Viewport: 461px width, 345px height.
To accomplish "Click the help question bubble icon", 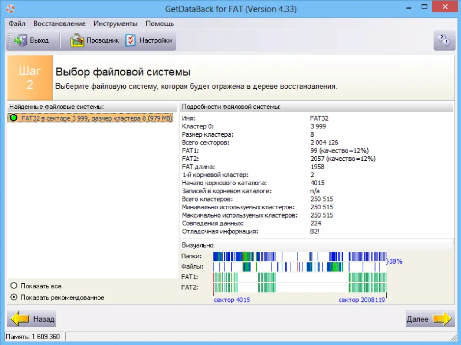I will coord(444,40).
